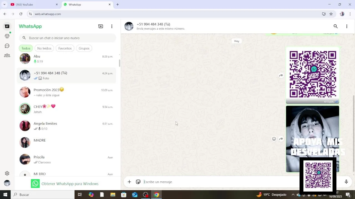Open the Communities icon in sidebar
The image size is (355, 199).
click(7, 55)
